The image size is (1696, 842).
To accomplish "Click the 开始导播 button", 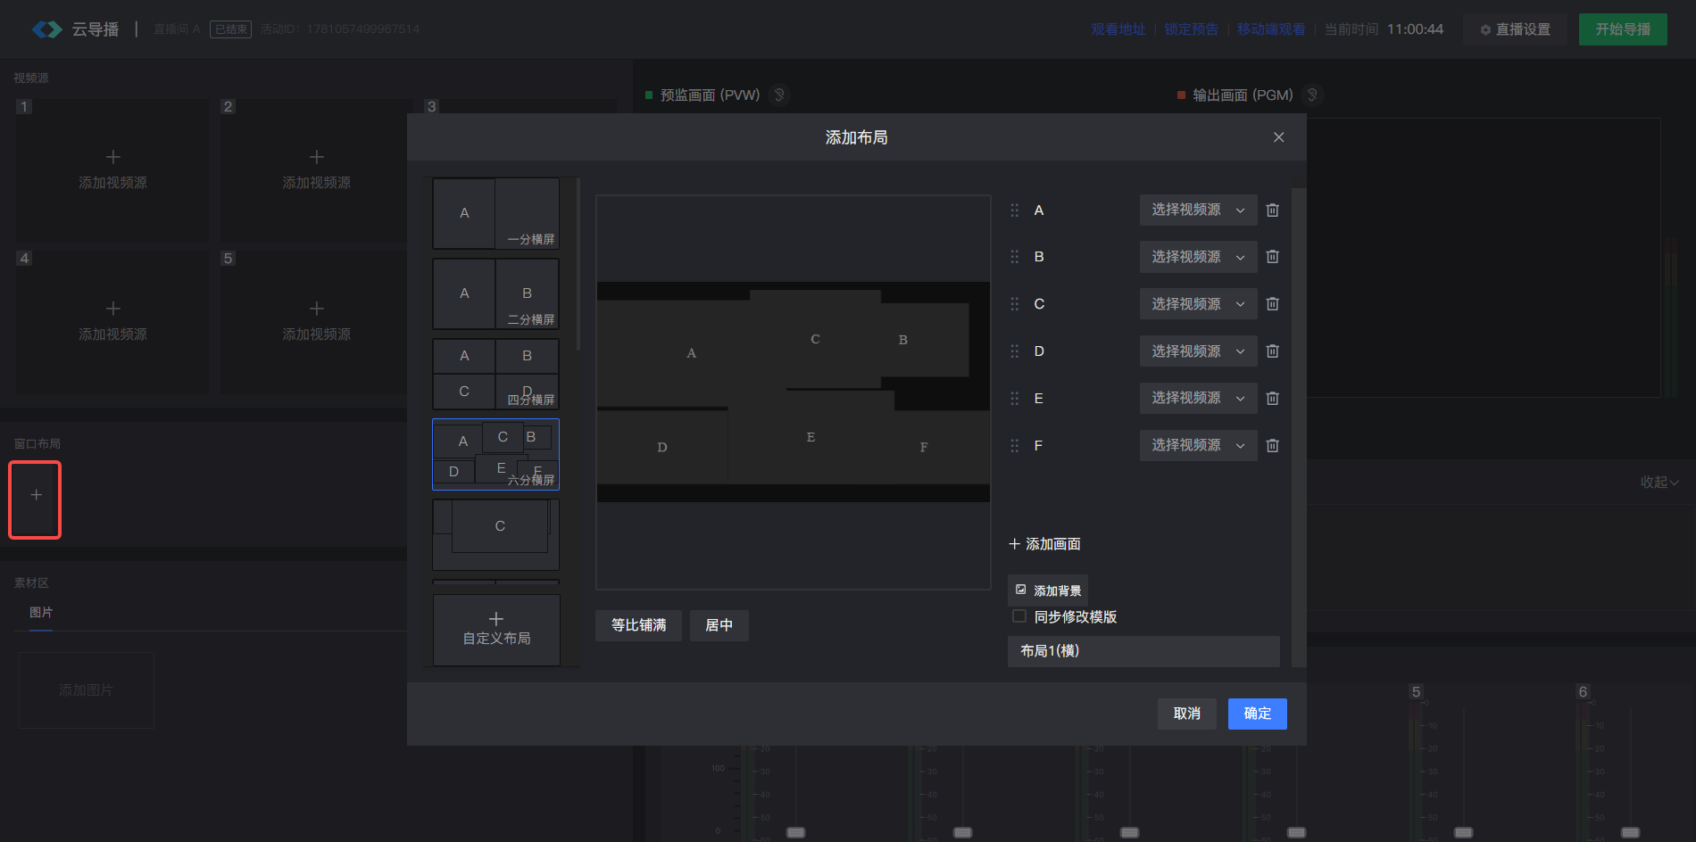I will point(1623,29).
